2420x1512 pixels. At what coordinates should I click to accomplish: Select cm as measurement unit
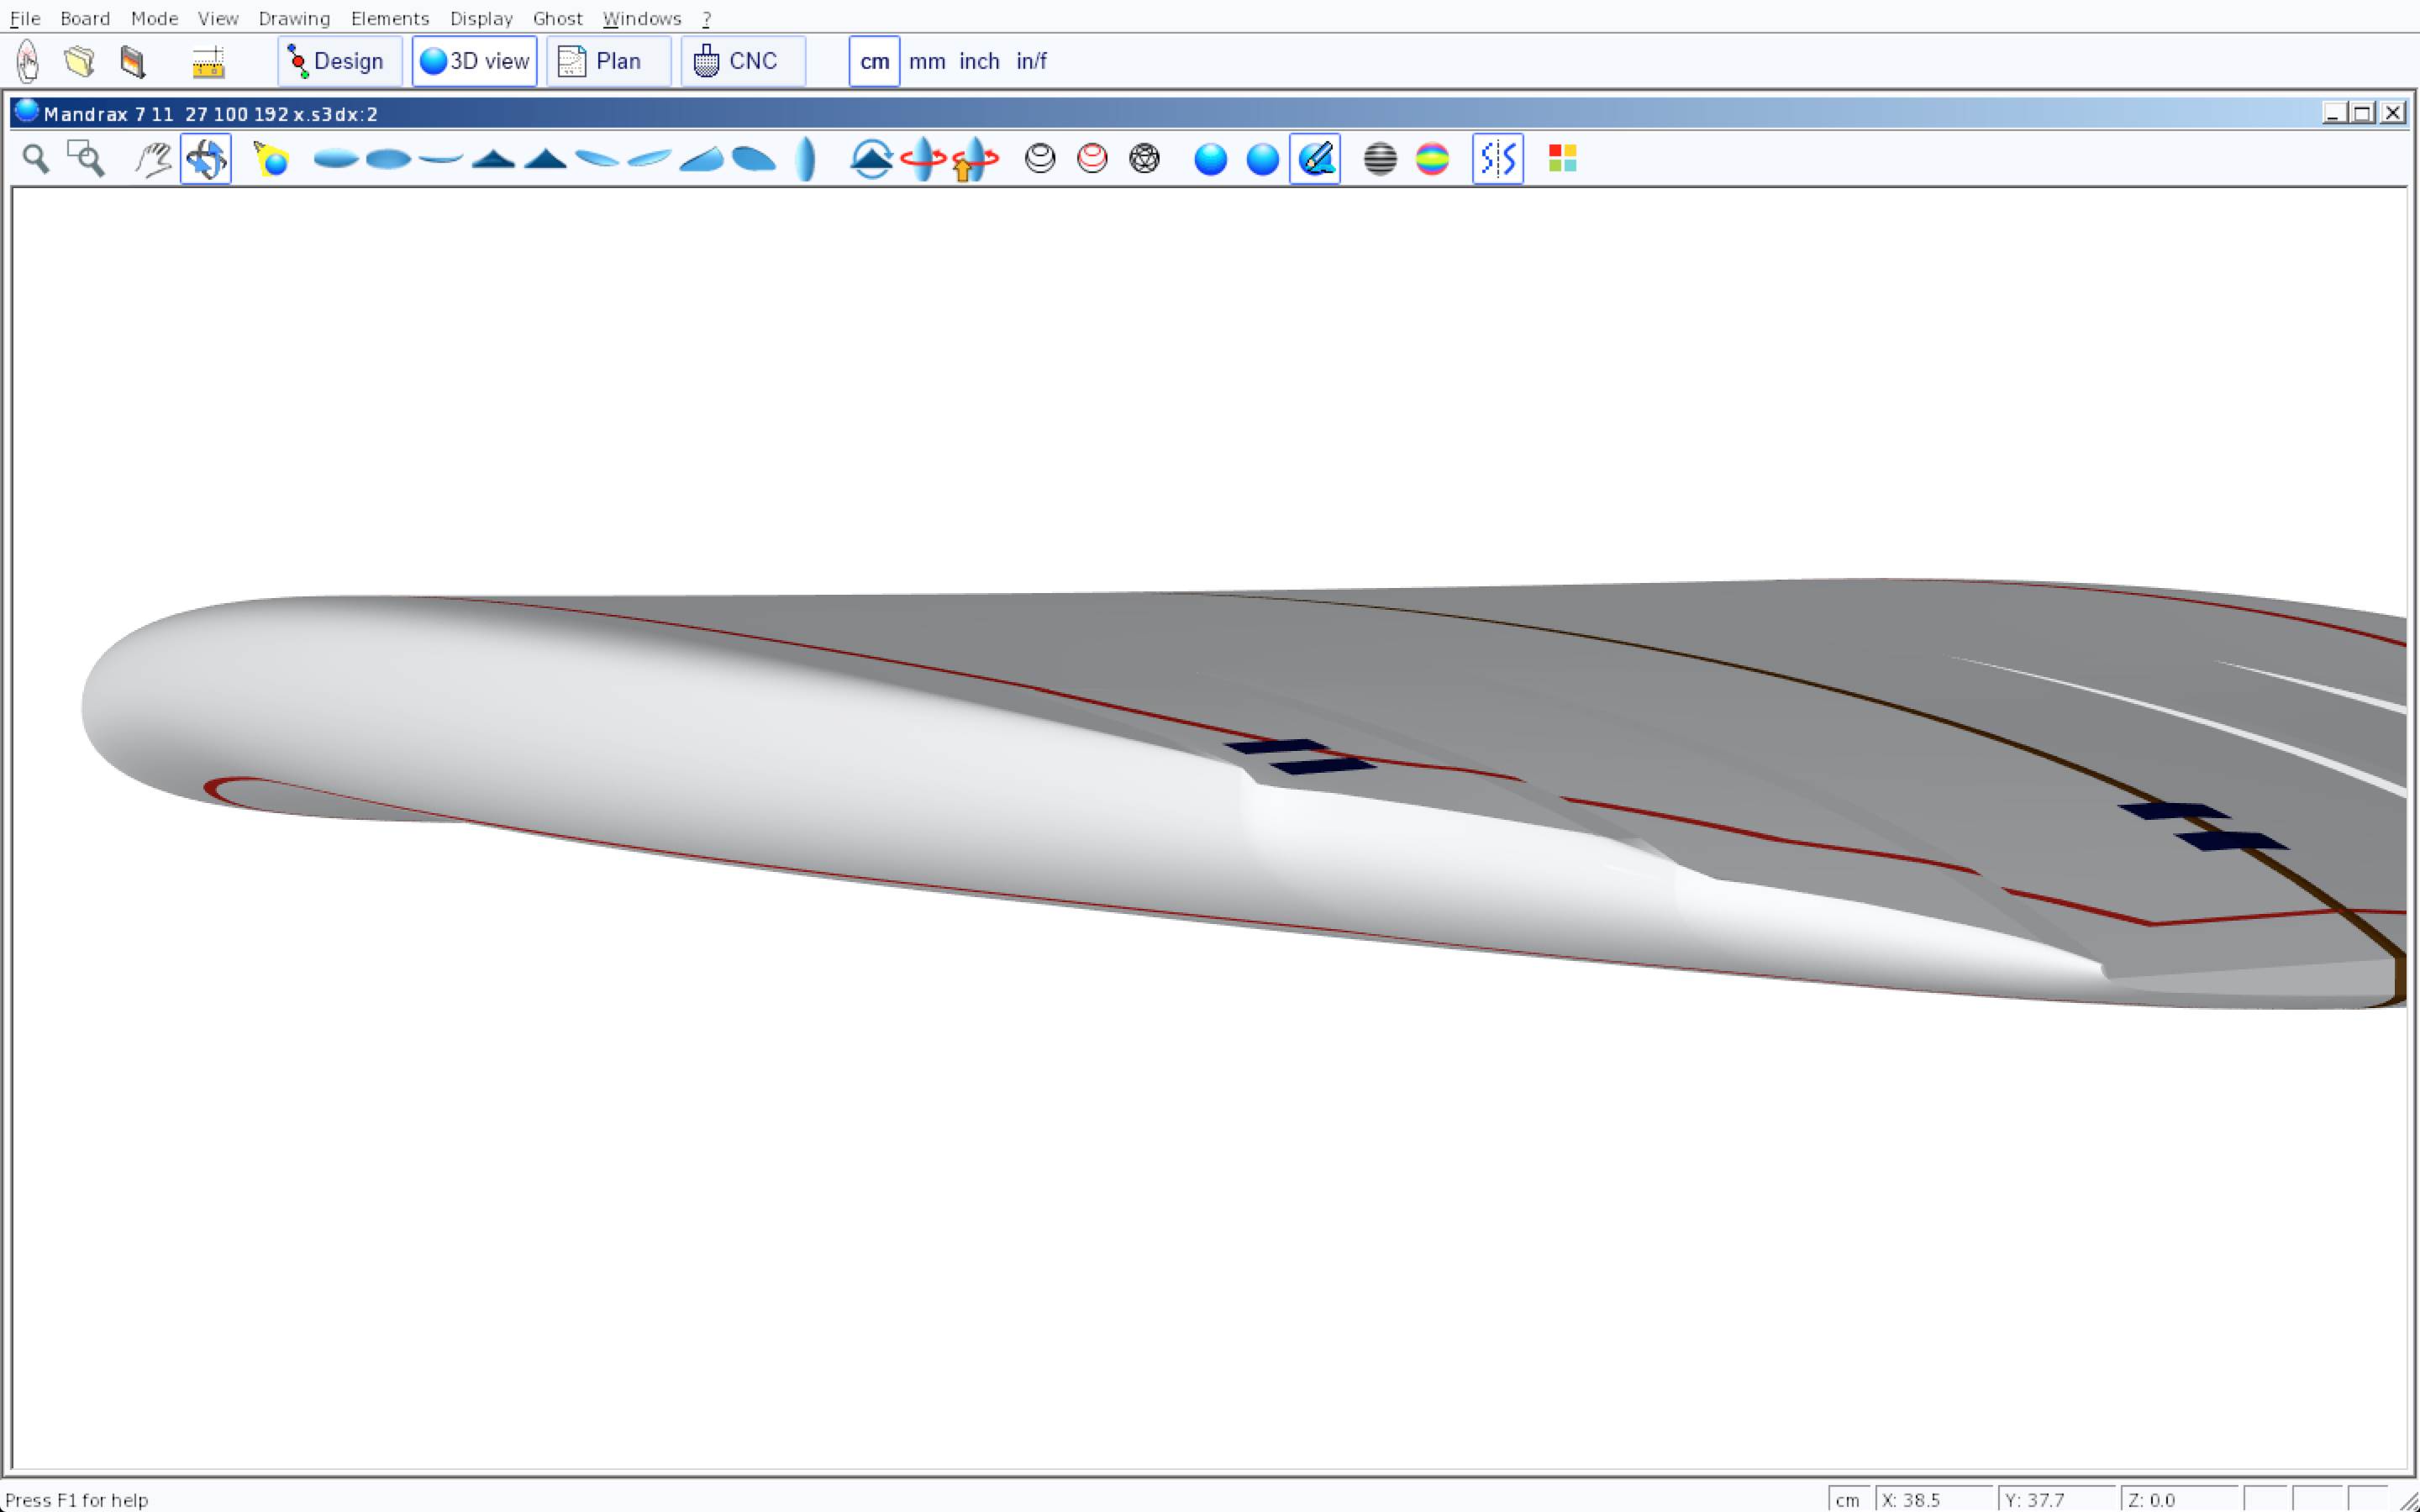point(874,61)
